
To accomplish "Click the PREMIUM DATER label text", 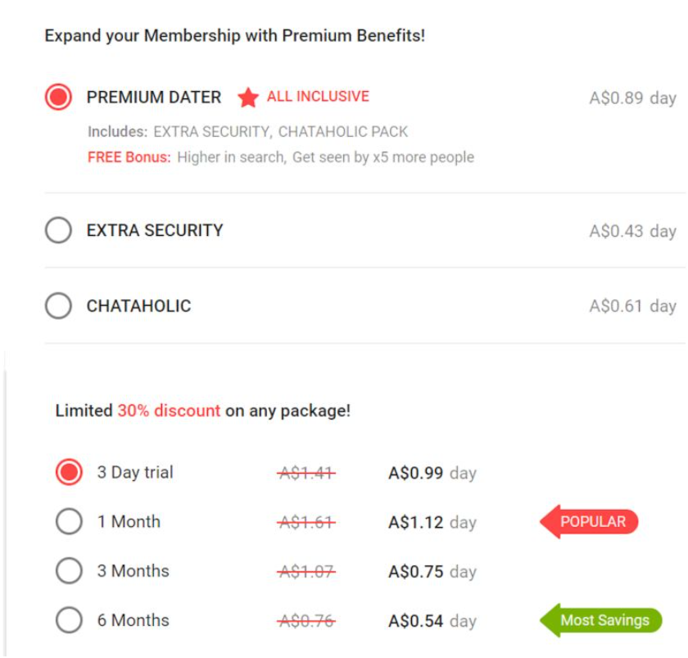I will coord(154,98).
